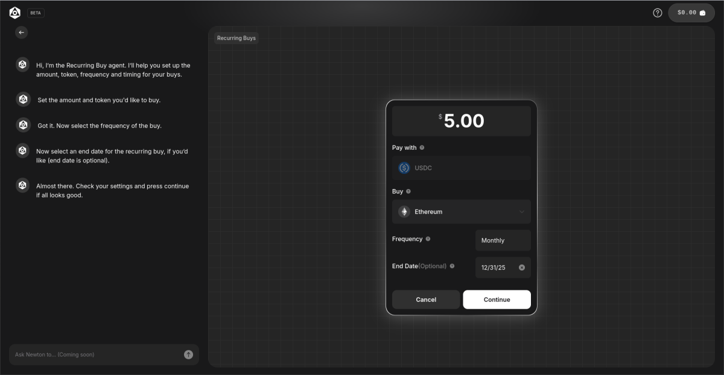Click the $0.00 balance button
The height and width of the screenshot is (375, 724).
click(691, 12)
